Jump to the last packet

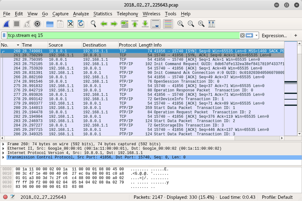pyautogui.click(x=145, y=24)
